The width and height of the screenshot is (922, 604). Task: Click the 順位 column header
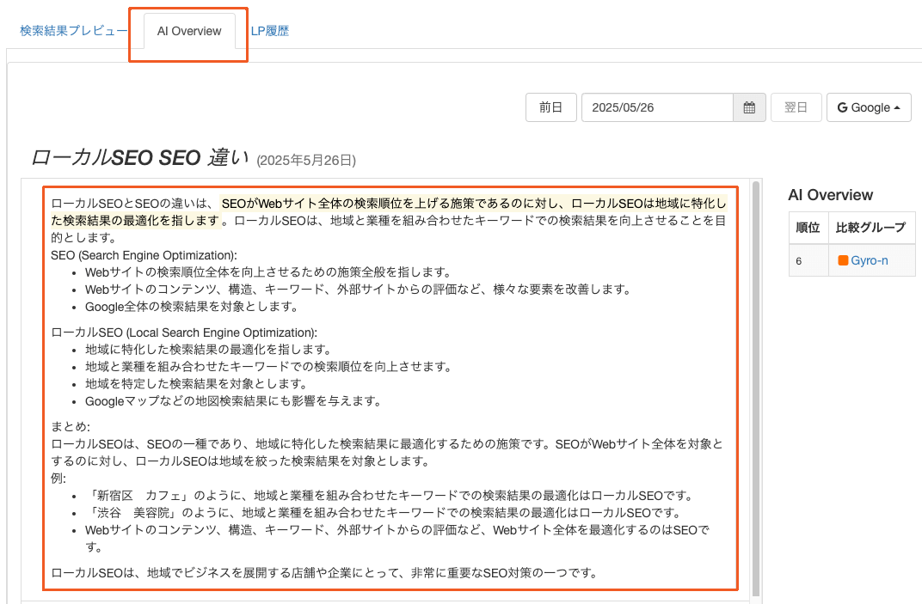pyautogui.click(x=808, y=228)
